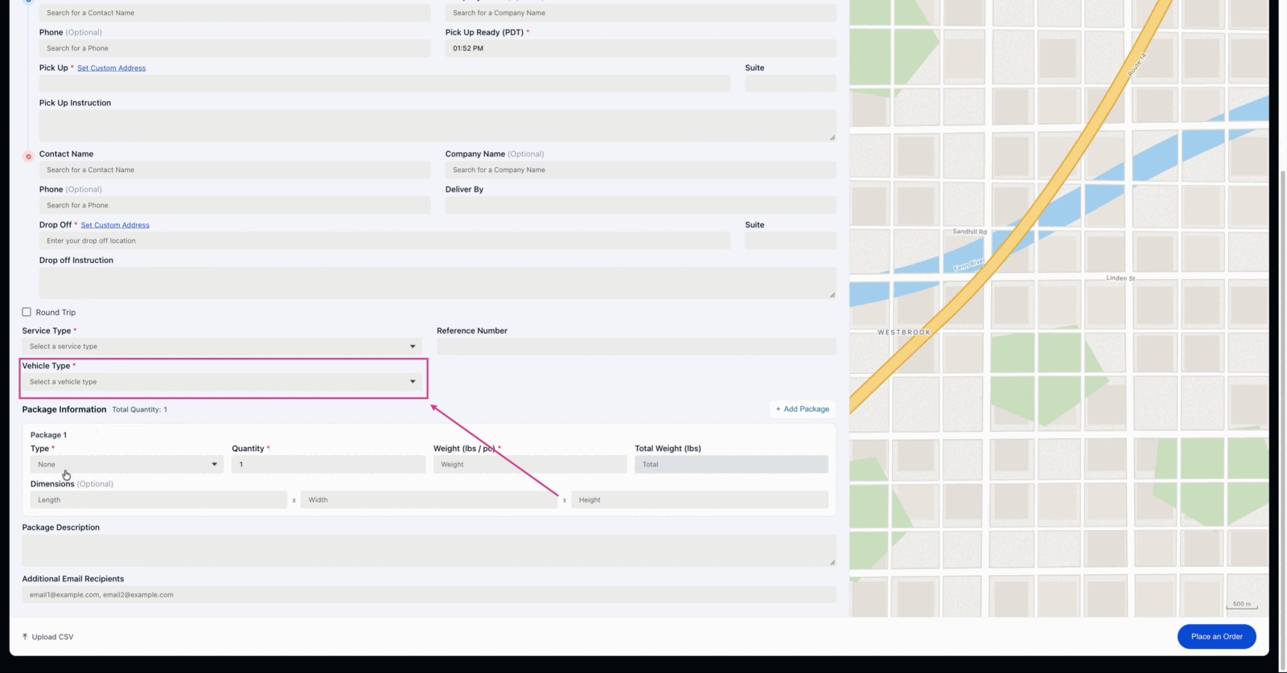The width and height of the screenshot is (1287, 673).
Task: Click the Pick Up address field
Action: pyautogui.click(x=384, y=84)
